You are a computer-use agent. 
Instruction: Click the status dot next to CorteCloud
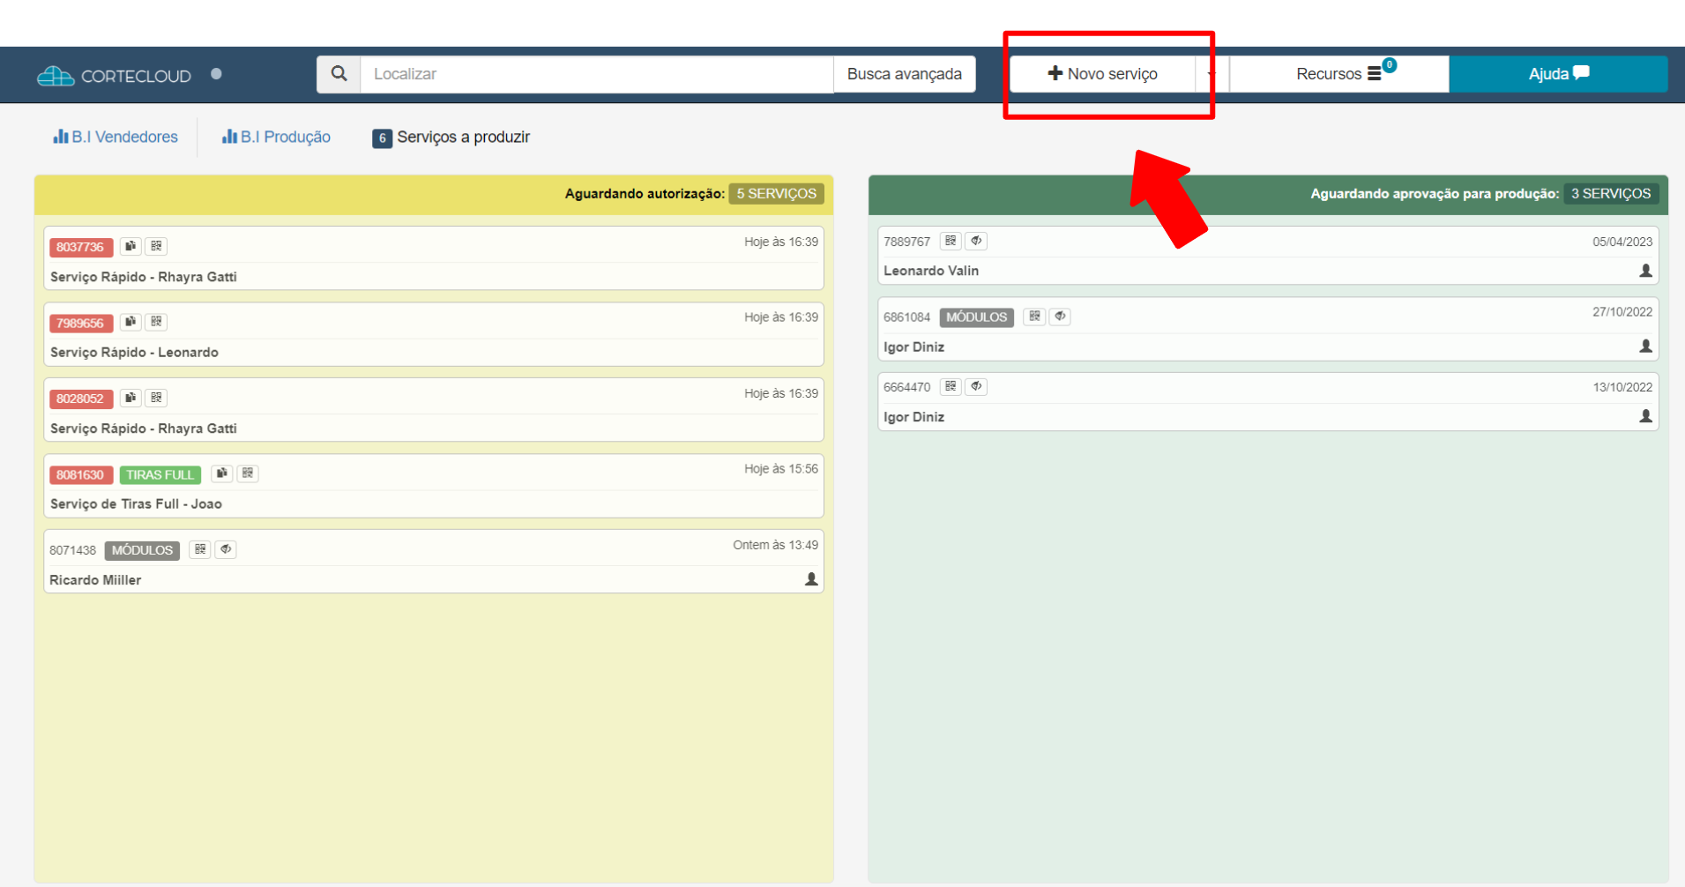pos(216,74)
